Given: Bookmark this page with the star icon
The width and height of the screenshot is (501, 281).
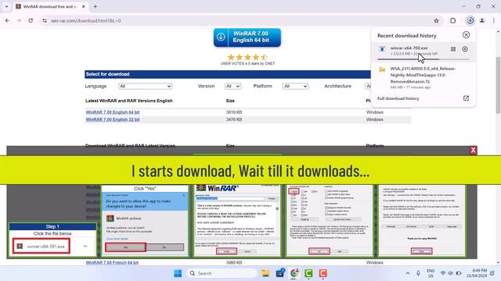Looking at the screenshot, I should click(x=436, y=21).
